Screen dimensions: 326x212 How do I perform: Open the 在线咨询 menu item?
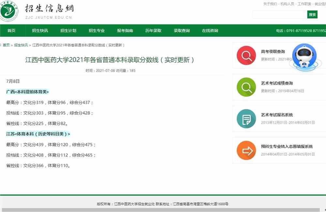click(x=210, y=31)
